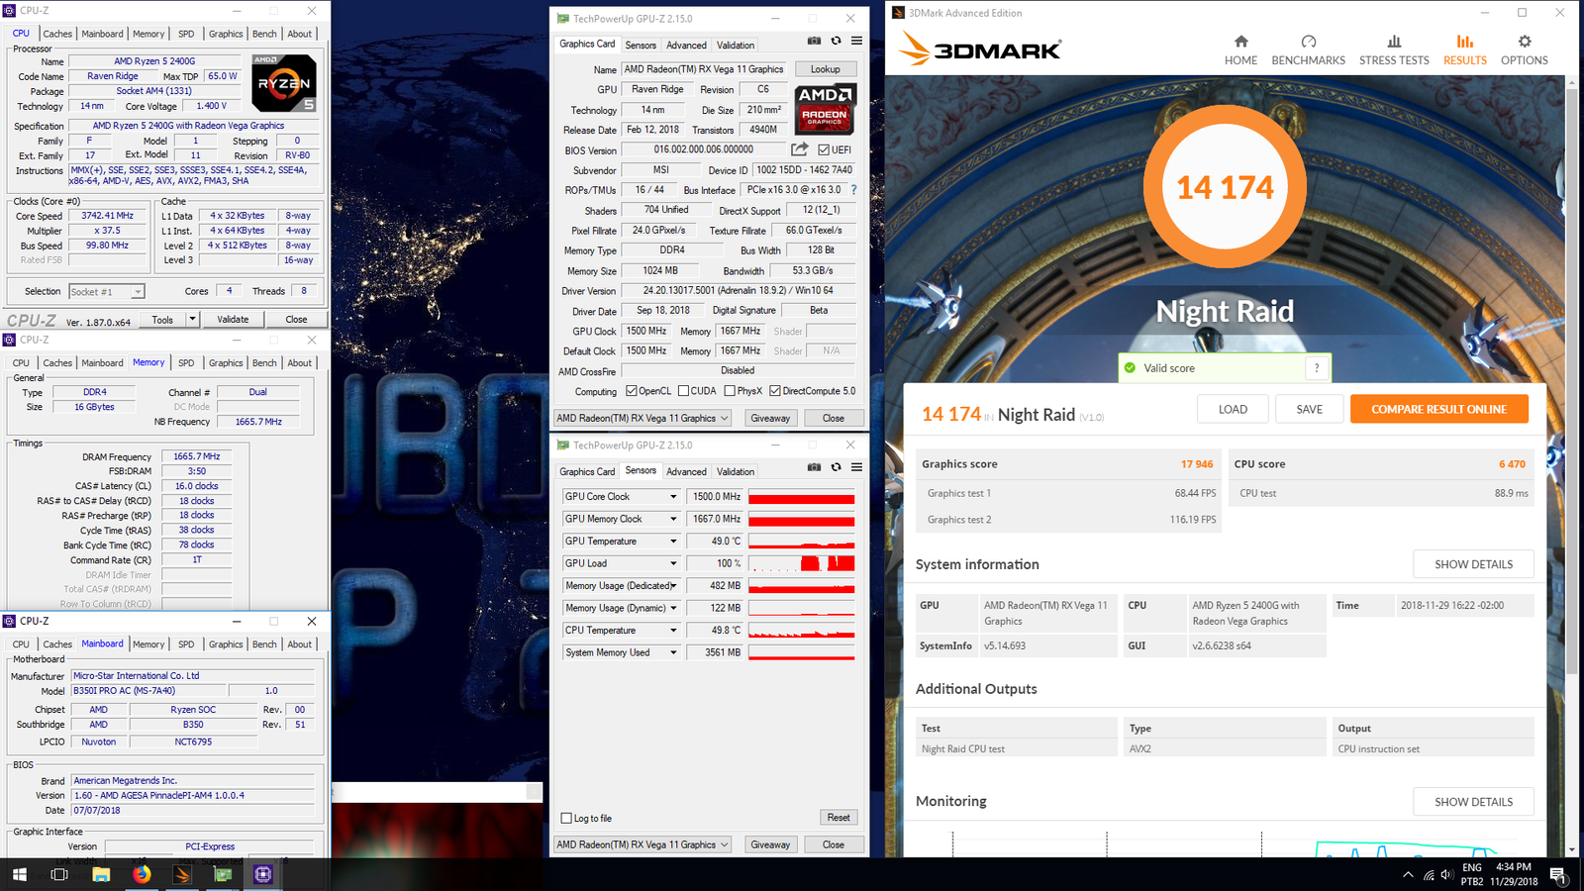Click the BIOS export share icon
The image size is (1584, 891).
[x=799, y=149]
